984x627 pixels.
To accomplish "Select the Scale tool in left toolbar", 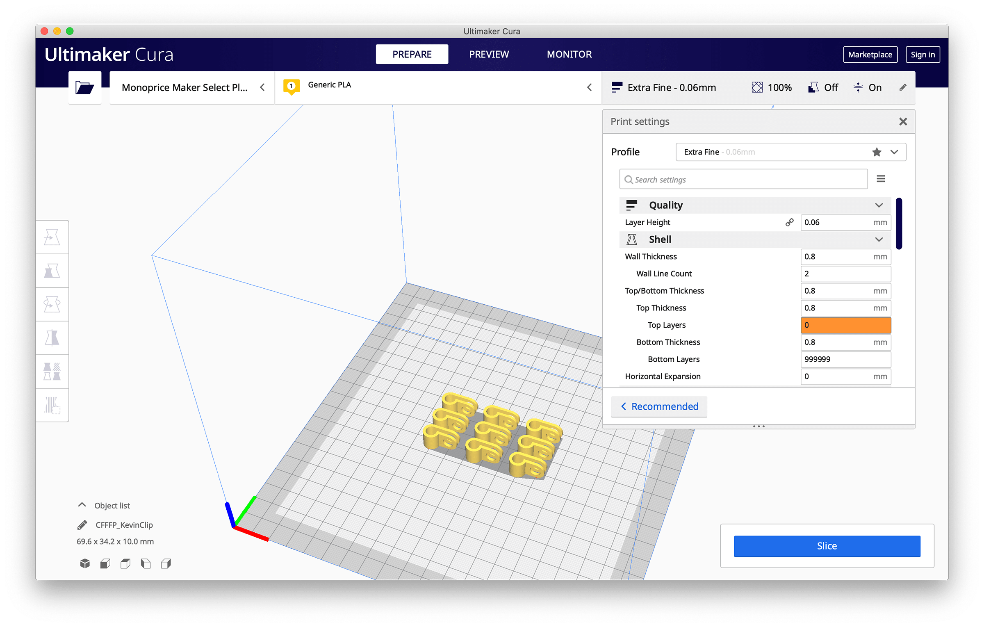I will (x=52, y=271).
